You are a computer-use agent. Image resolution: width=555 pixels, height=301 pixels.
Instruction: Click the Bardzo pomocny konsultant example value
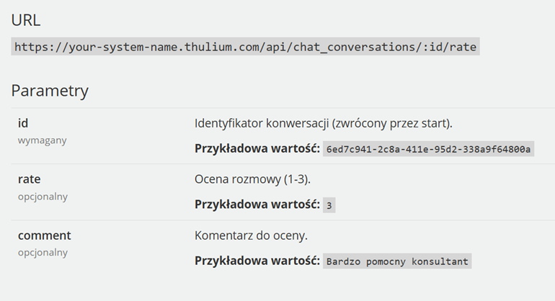pos(397,261)
